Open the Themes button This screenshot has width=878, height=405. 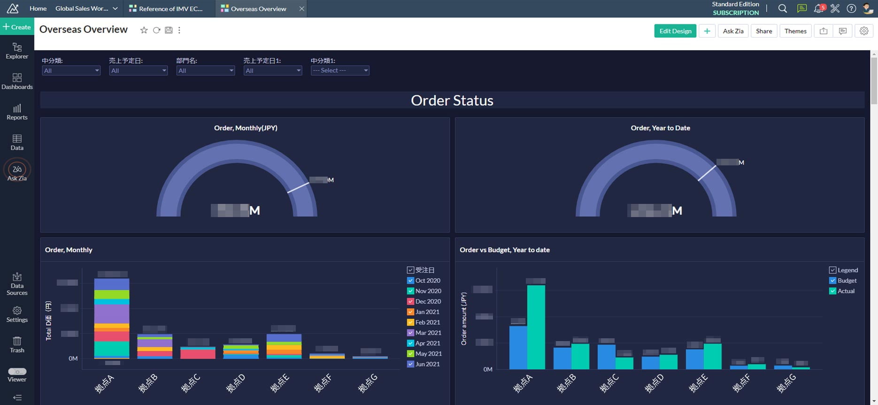tap(795, 31)
